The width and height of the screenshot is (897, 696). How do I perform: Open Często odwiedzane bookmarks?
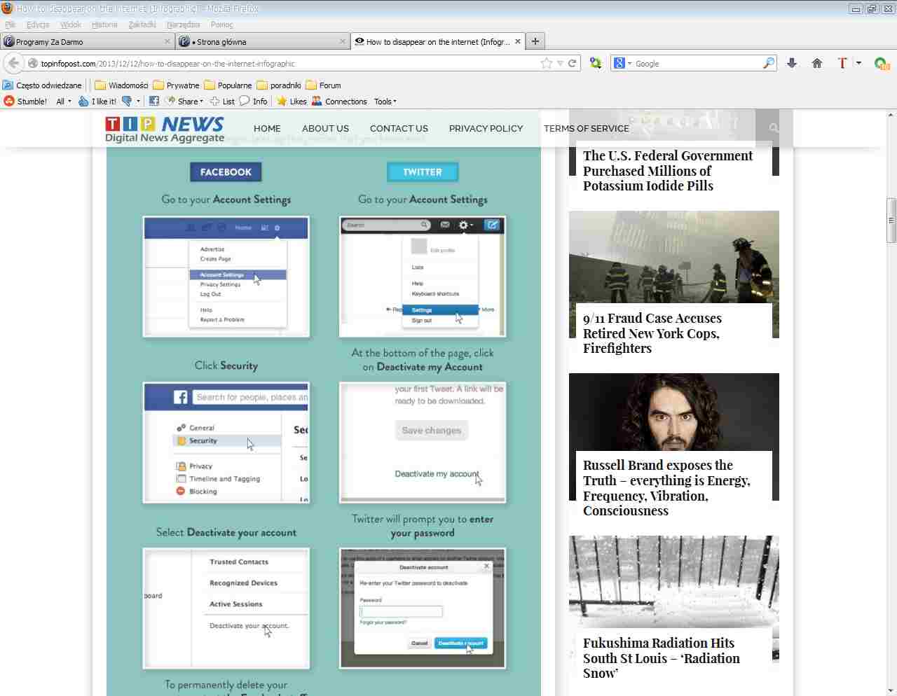42,85
